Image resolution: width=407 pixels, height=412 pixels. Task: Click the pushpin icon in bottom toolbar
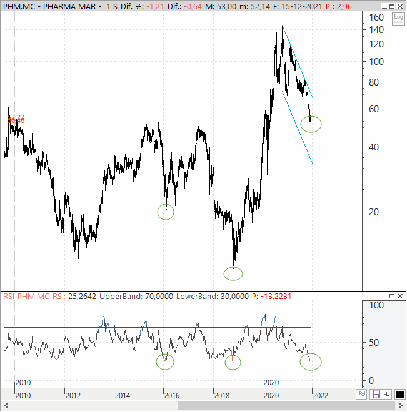(x=387, y=394)
